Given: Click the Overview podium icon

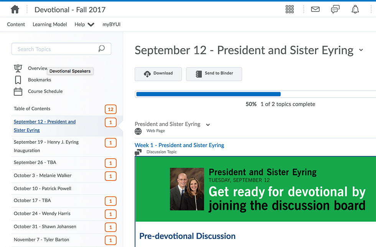Looking at the screenshot, I should 18,68.
